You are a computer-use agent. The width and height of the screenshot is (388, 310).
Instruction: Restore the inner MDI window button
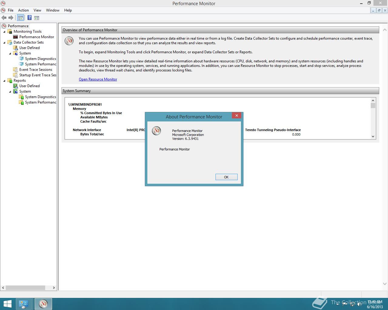pyautogui.click(x=379, y=10)
